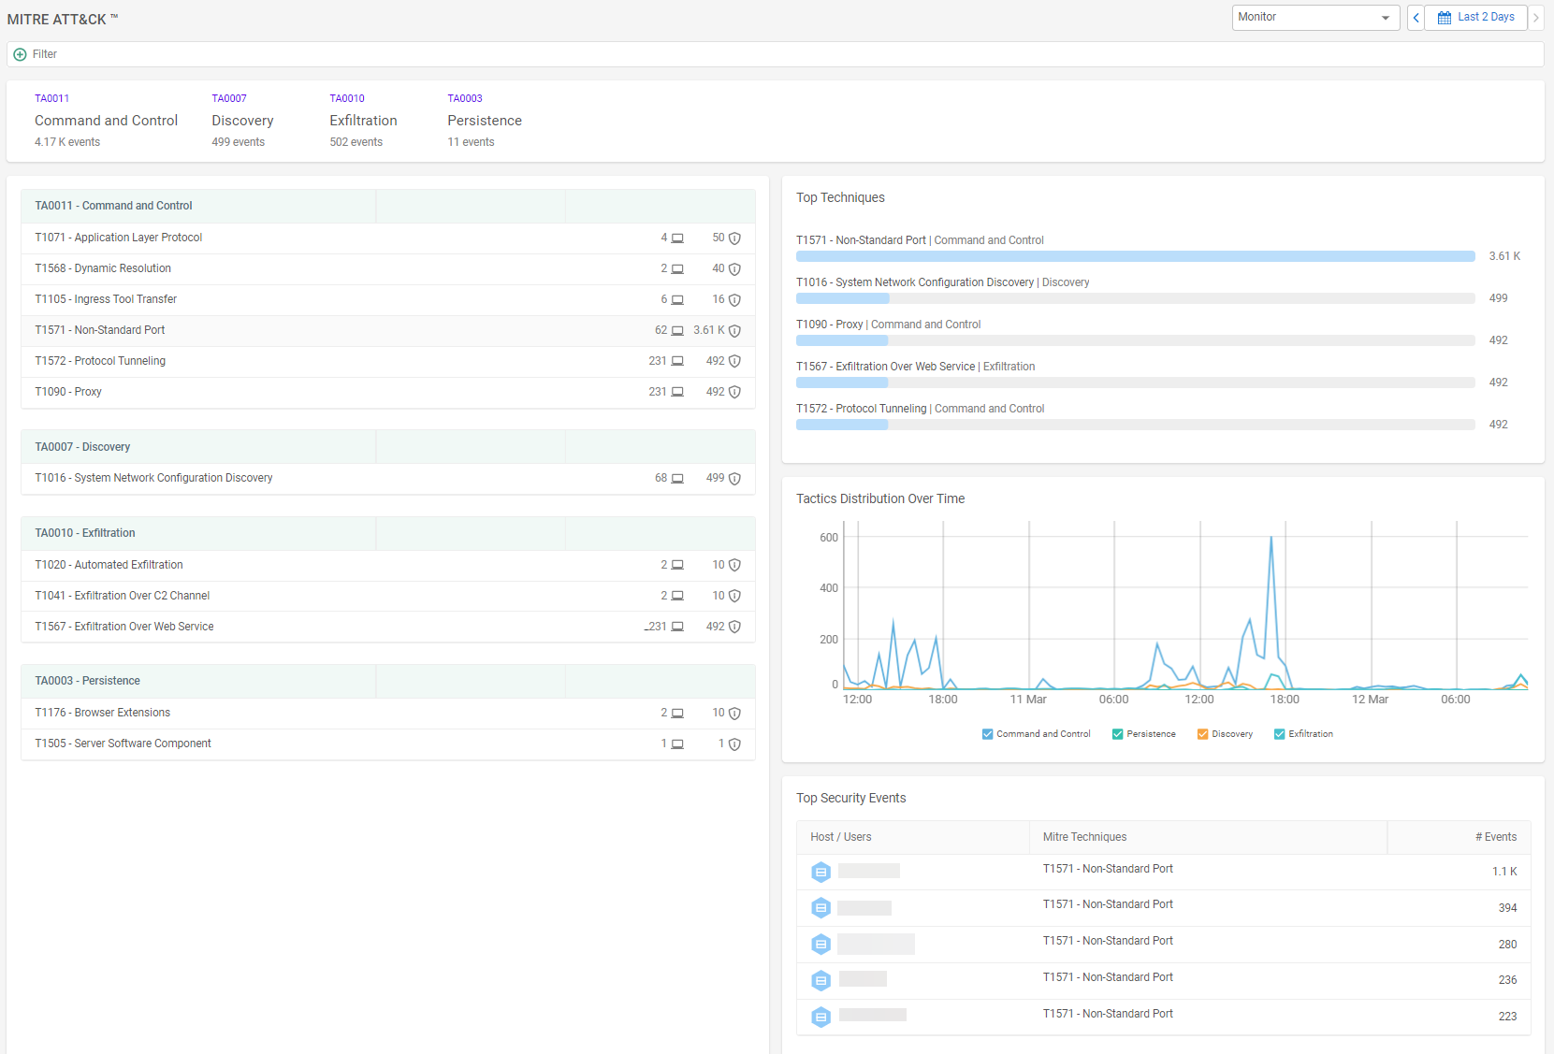This screenshot has height=1054, width=1554.
Task: Click the previous time range chevron
Action: click(x=1416, y=17)
